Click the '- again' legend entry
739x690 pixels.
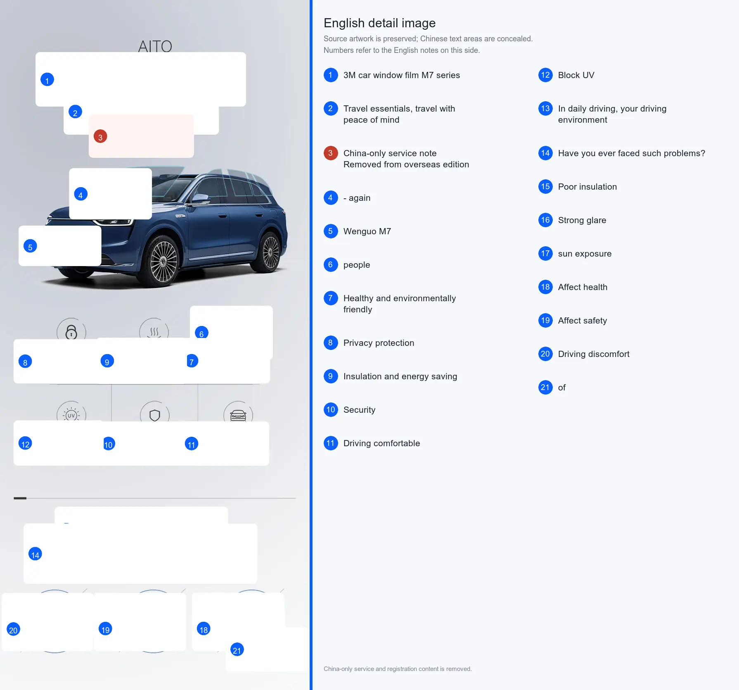click(x=357, y=198)
